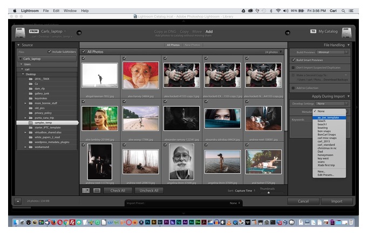Enable Add to Collection checkbox

[293, 88]
